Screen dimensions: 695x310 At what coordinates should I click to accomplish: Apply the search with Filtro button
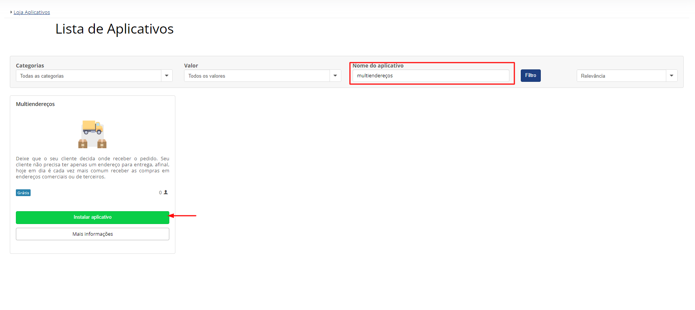pyautogui.click(x=531, y=75)
